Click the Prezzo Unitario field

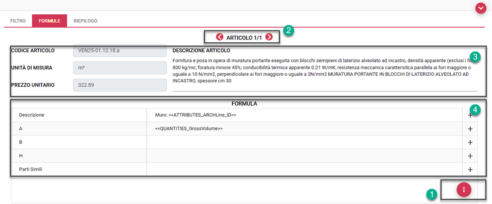[x=120, y=85]
